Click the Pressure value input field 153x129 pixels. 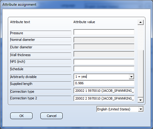tap(104, 32)
